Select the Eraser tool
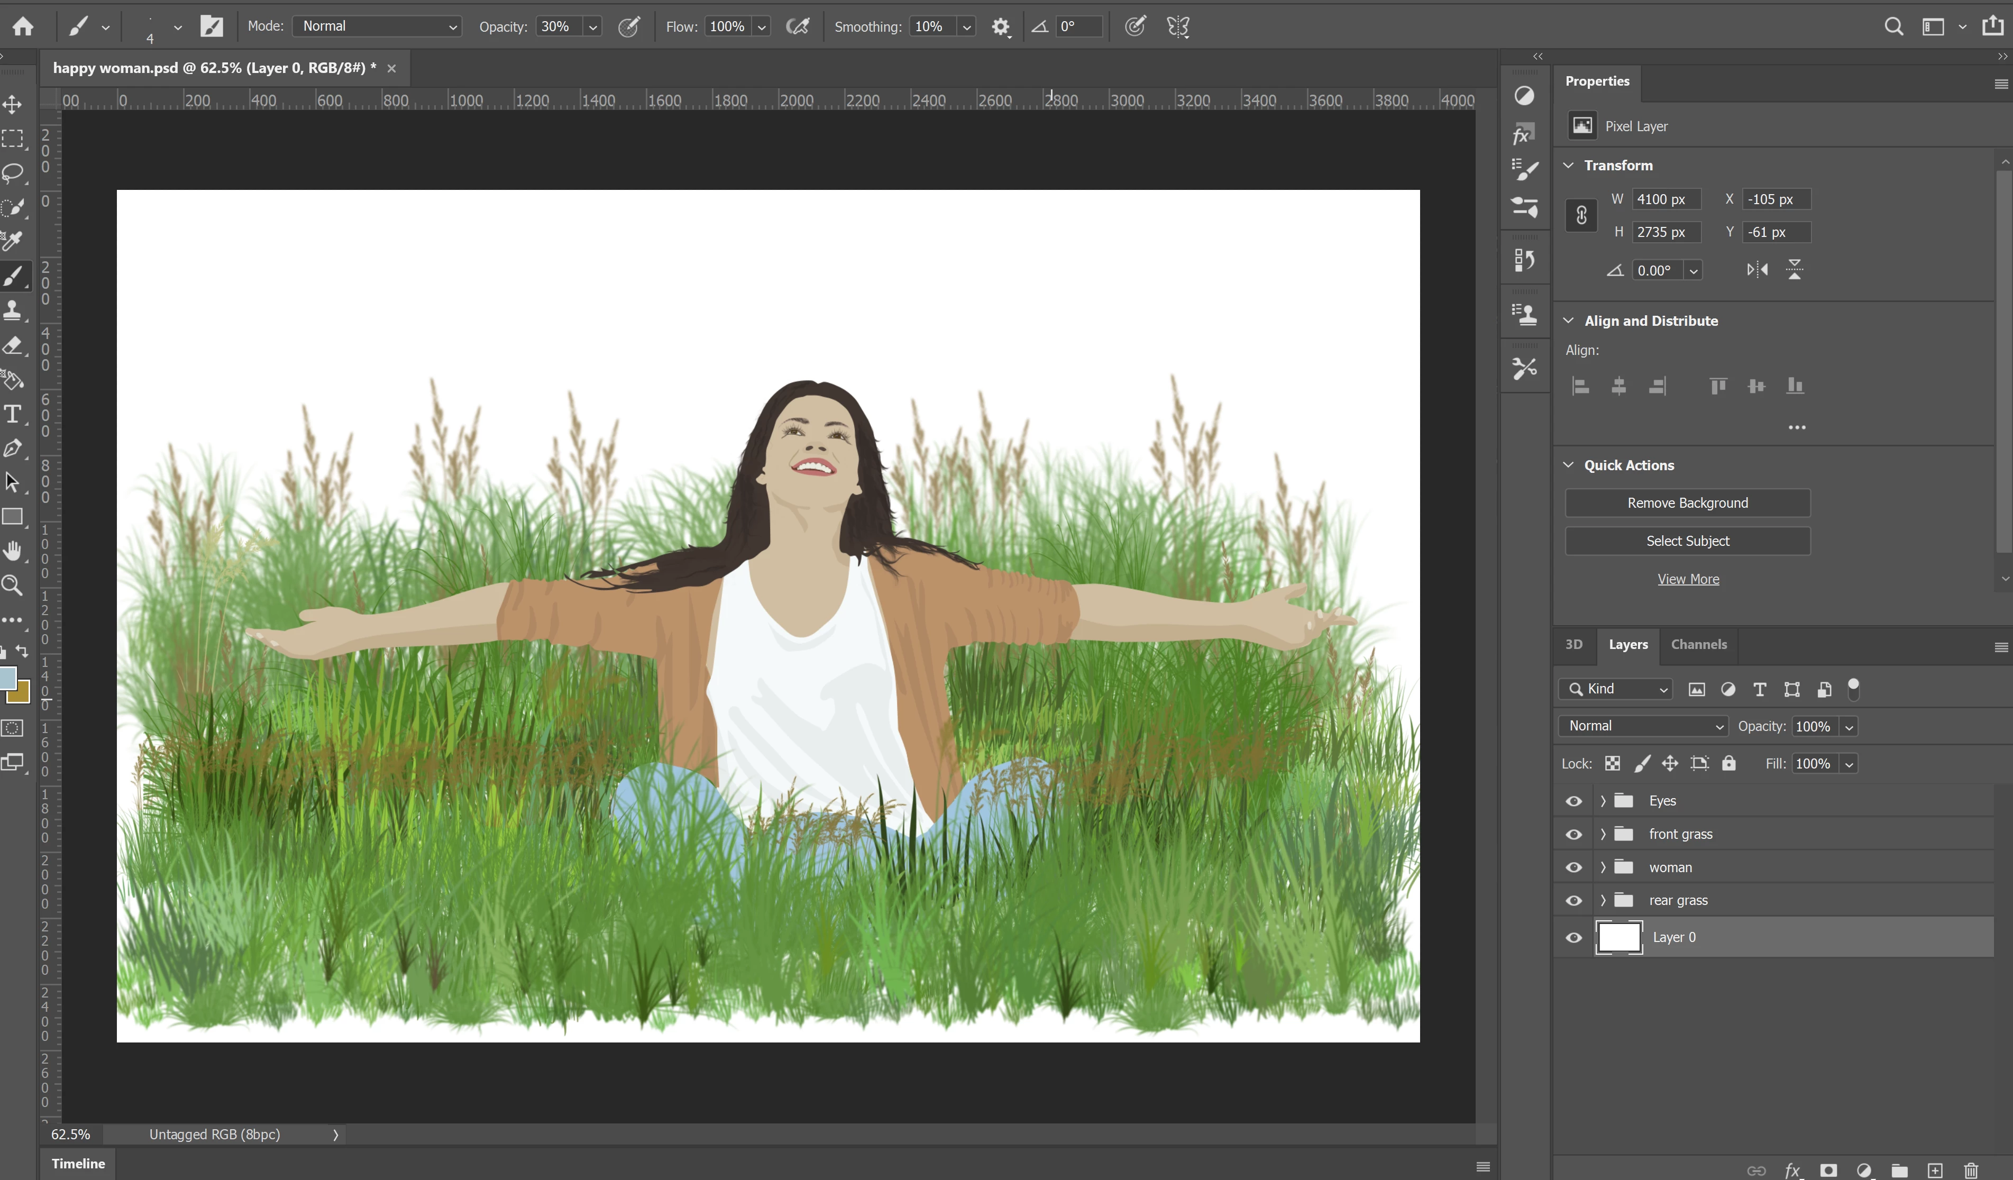The image size is (2013, 1180). 13,346
